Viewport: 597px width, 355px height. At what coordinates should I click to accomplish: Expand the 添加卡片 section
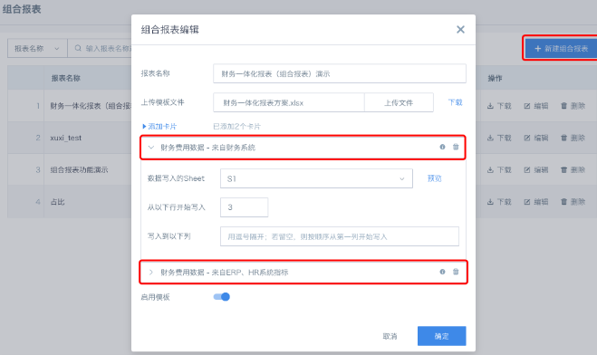pyautogui.click(x=159, y=126)
